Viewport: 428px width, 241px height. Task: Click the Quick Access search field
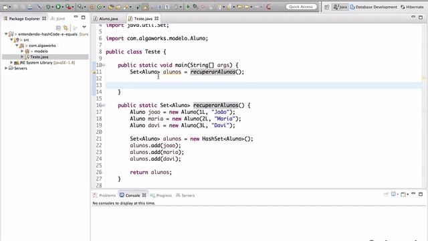(301, 7)
